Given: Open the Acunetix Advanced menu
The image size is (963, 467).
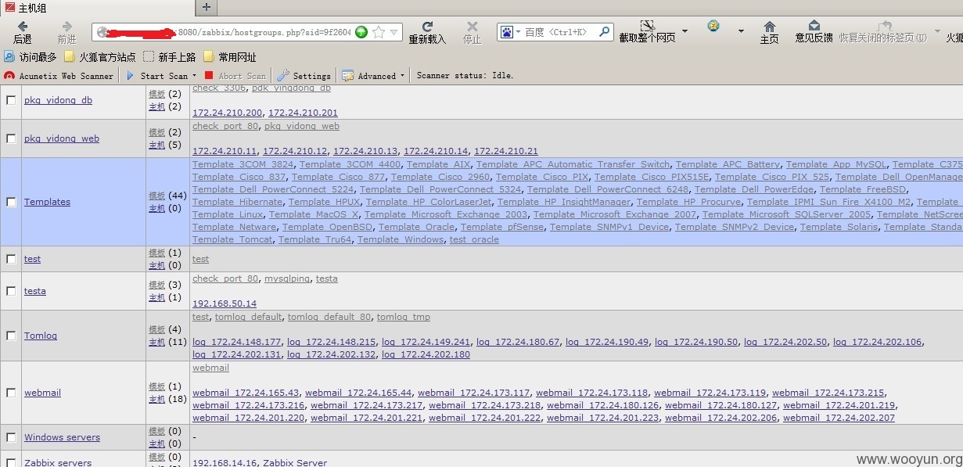Looking at the screenshot, I should tap(374, 76).
